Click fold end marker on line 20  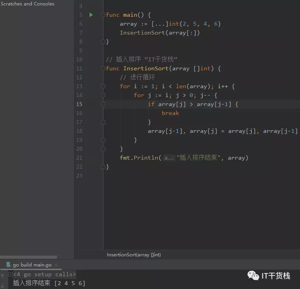coord(103,149)
